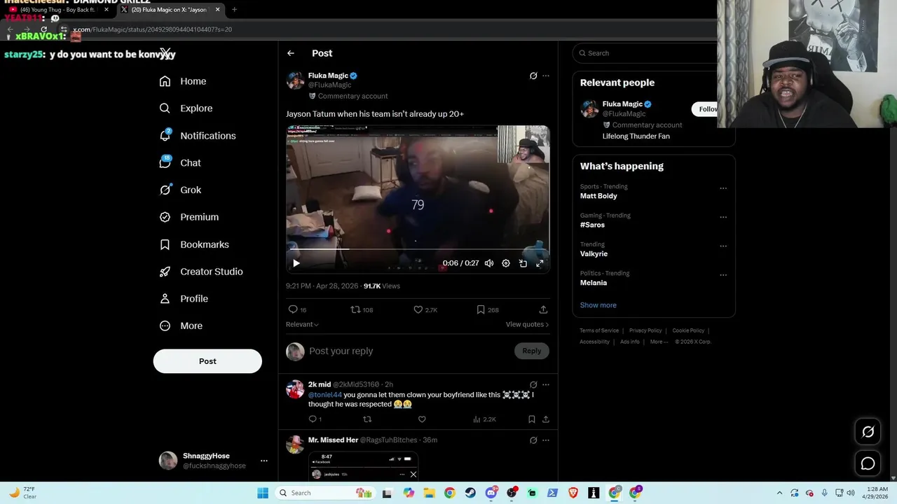Viewport: 897px width, 504px height.
Task: Open Windows Start menu
Action: point(263,493)
